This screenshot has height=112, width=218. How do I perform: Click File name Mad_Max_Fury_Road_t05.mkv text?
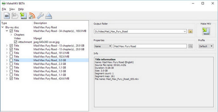pyautogui.click(x=117, y=79)
